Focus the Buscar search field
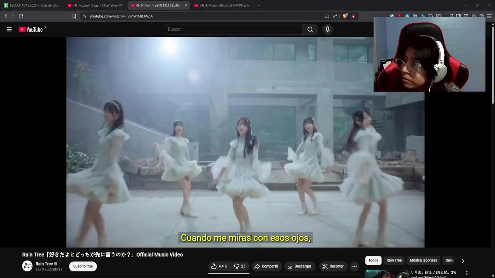Image resolution: width=495 pixels, height=278 pixels. [x=233, y=29]
